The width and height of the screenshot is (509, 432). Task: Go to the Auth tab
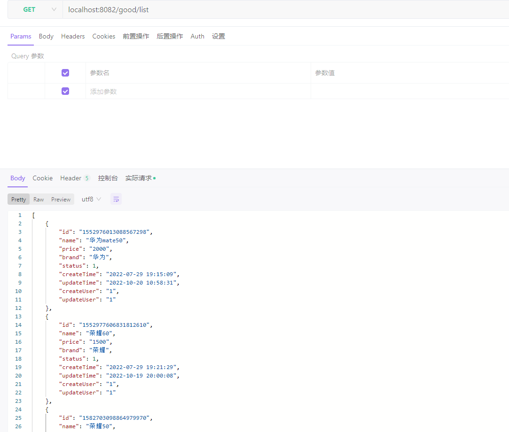tap(197, 36)
